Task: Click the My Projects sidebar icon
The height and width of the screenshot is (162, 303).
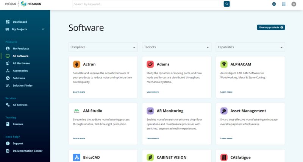Action: click(7, 30)
